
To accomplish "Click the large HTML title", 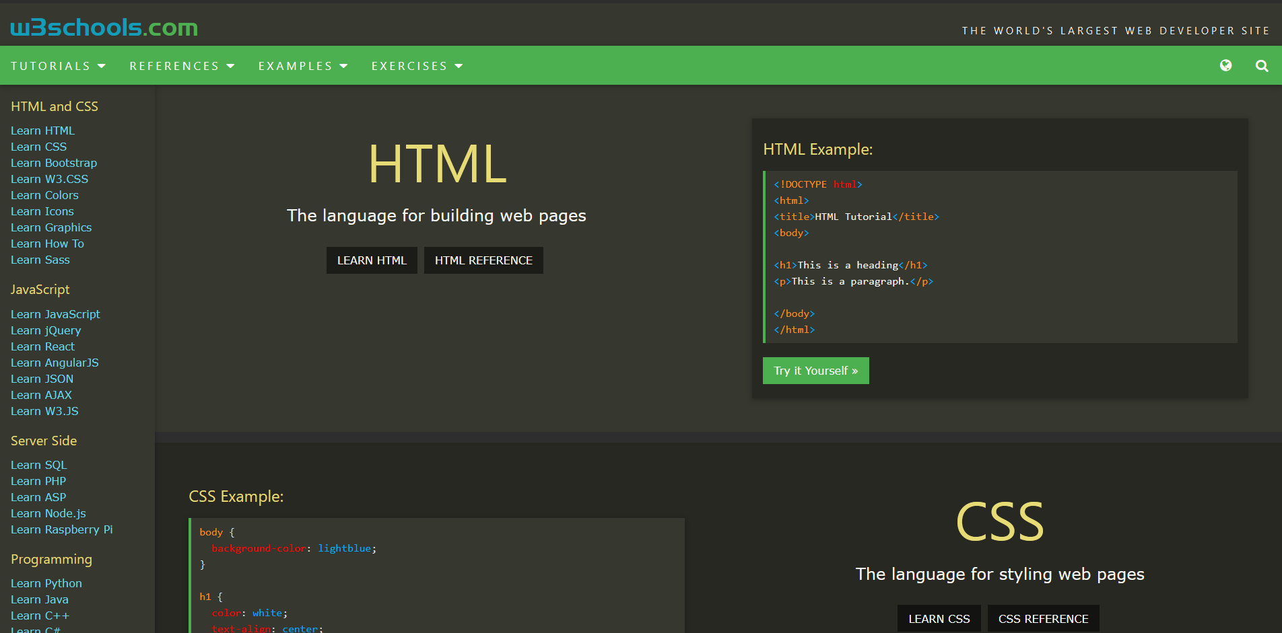I will tap(437, 163).
